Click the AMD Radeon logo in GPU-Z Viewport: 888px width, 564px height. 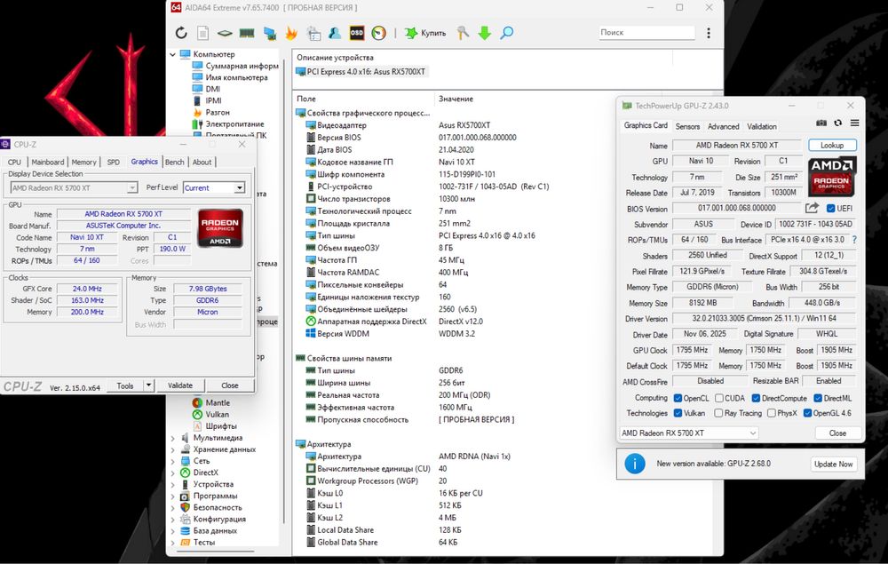pos(831,176)
